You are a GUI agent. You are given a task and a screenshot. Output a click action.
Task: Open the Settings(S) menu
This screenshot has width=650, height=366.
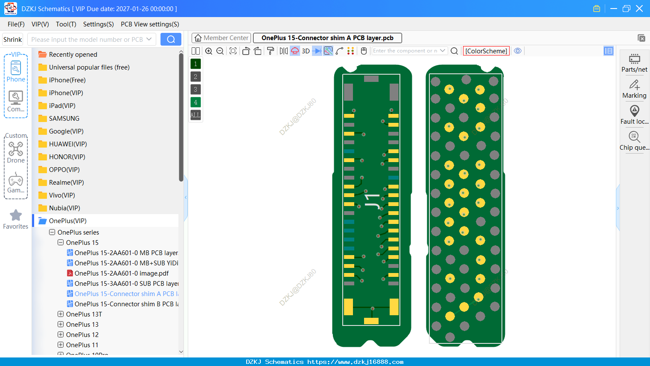99,24
